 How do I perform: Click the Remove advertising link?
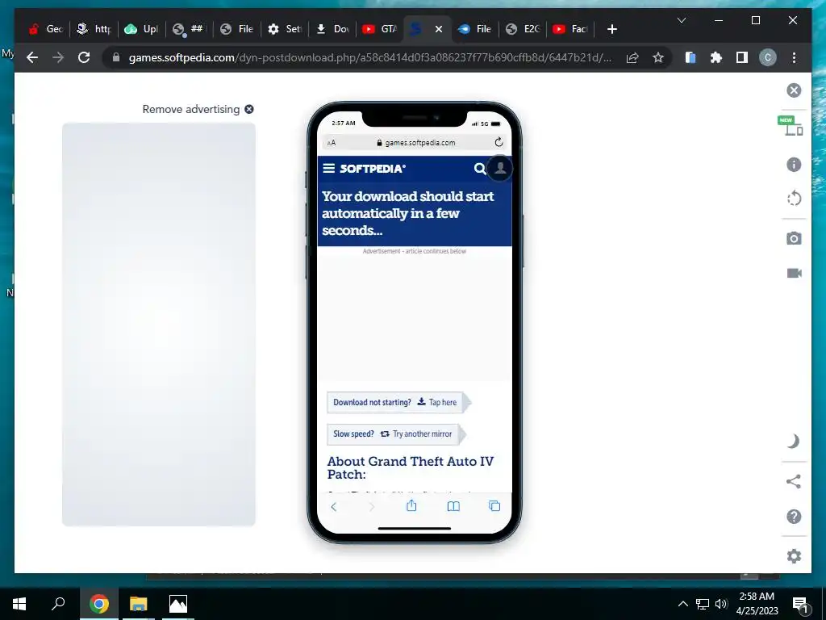[x=198, y=109]
